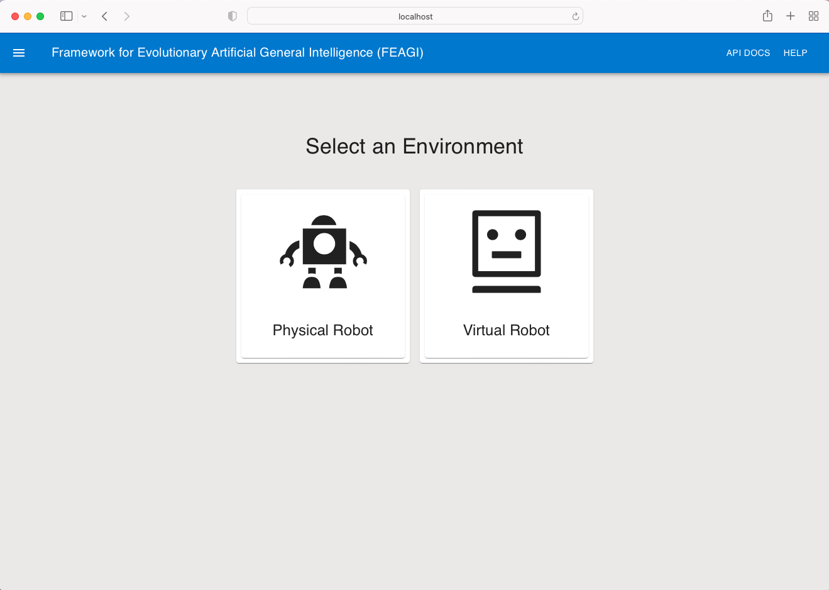Click the FEAGI app title
The height and width of the screenshot is (590, 829).
point(238,53)
